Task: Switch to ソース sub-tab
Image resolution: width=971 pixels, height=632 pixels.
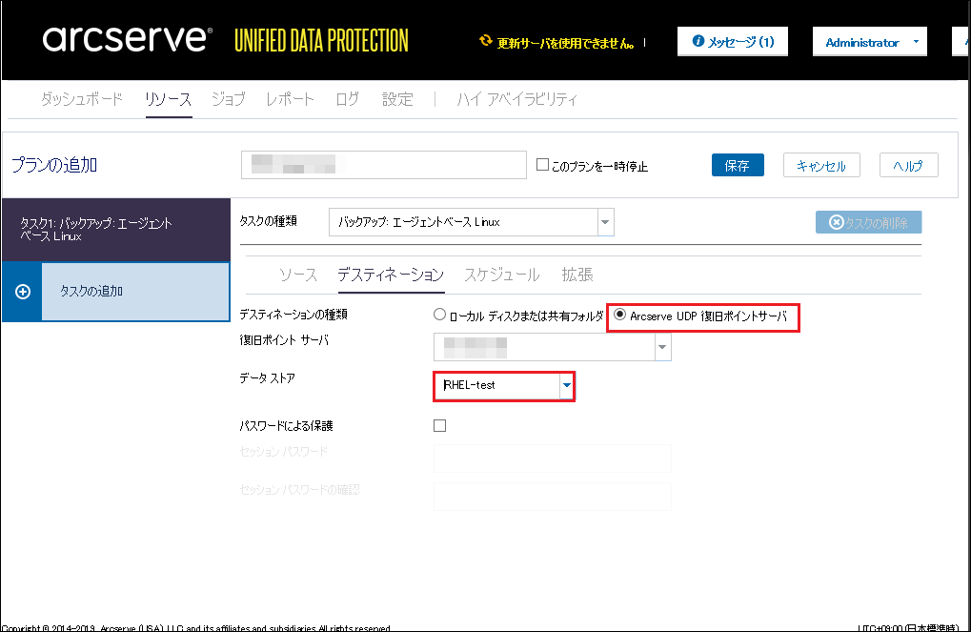Action: point(298,275)
